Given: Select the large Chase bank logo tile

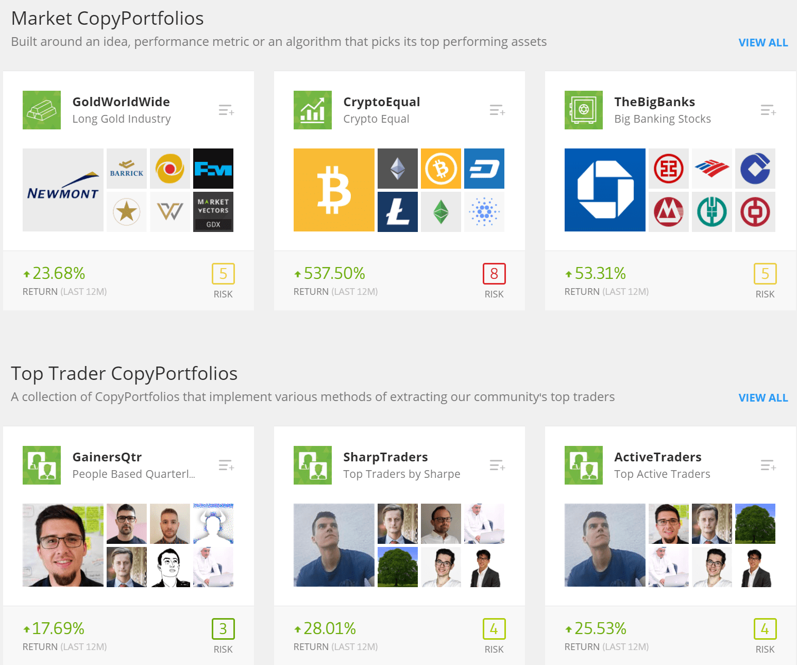Looking at the screenshot, I should (605, 190).
